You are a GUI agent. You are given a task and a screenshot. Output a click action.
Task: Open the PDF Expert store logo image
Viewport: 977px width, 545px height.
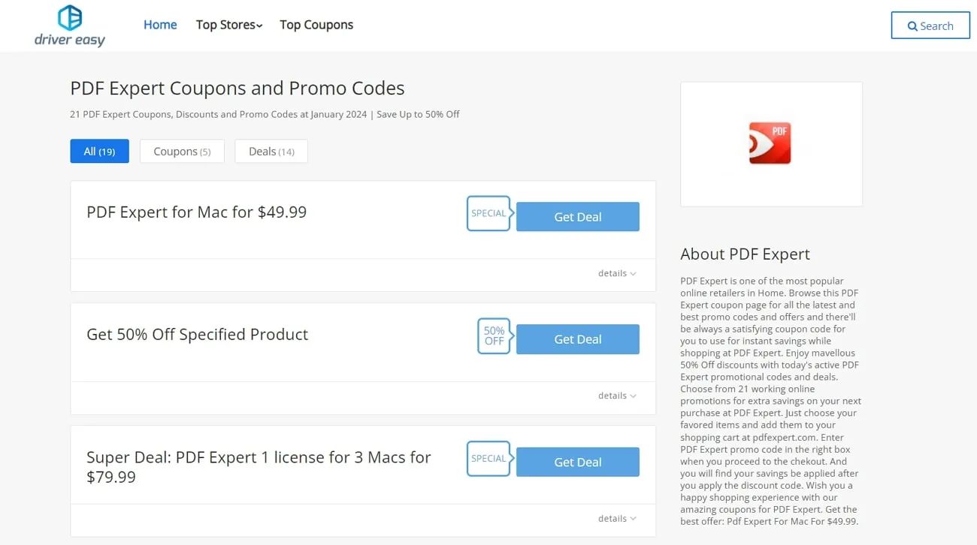click(x=771, y=143)
